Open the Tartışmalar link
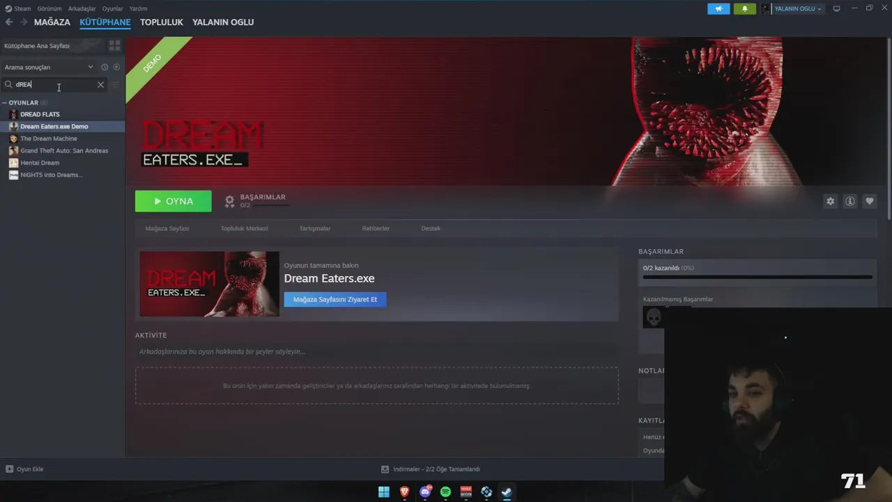892x502 pixels. 315,228
